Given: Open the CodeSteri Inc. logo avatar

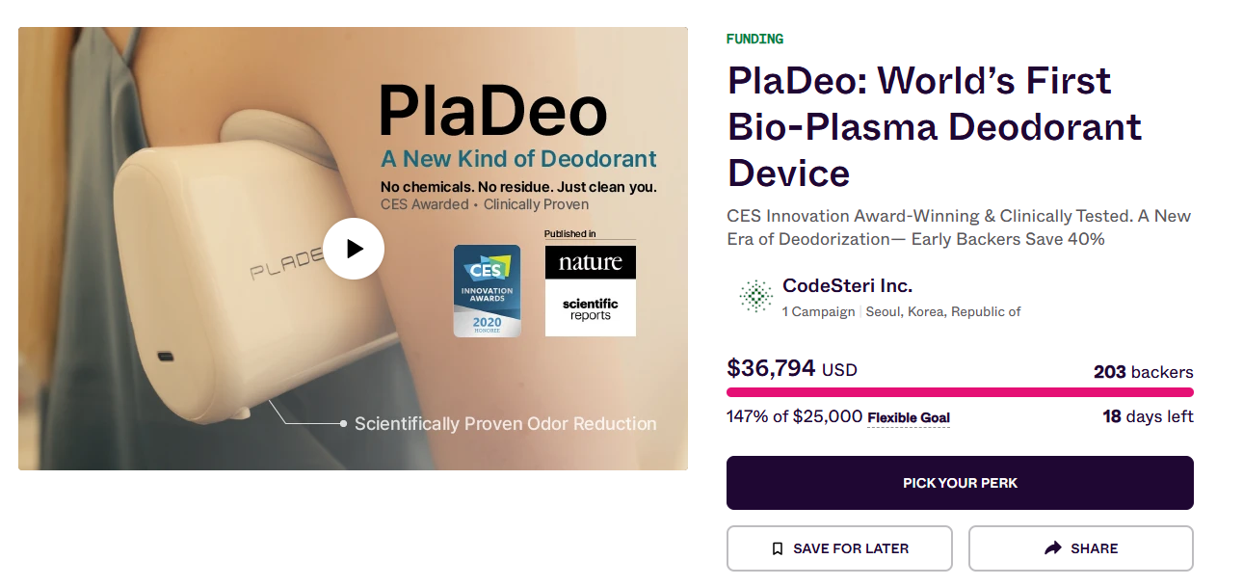Looking at the screenshot, I should 756,296.
